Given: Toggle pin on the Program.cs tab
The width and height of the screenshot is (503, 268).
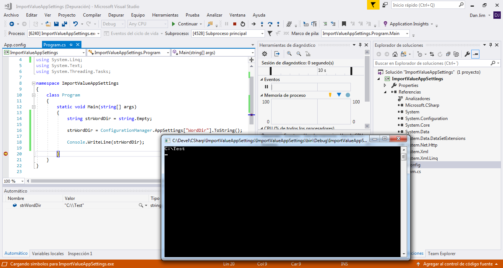Looking at the screenshot, I should 71,45.
